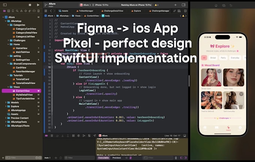Open CategoryCardView file
Image resolution: width=255 pixels, height=162 pixels.
(24, 29)
